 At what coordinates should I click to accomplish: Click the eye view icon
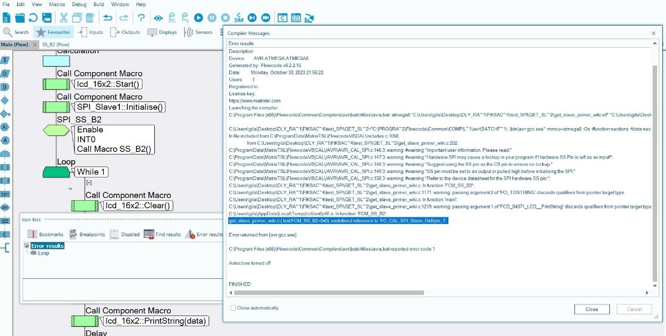(x=158, y=18)
